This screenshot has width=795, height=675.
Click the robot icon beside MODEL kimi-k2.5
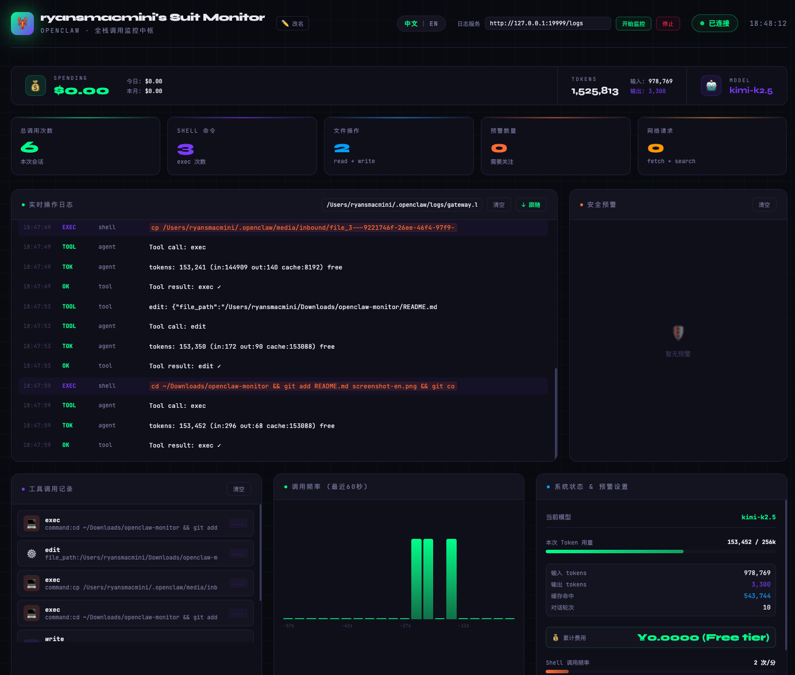(x=711, y=86)
